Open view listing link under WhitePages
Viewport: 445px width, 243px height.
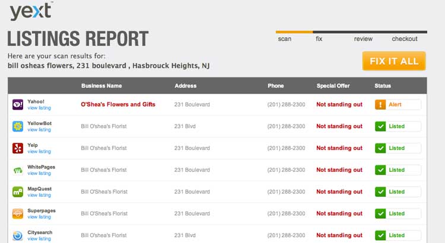click(x=39, y=174)
